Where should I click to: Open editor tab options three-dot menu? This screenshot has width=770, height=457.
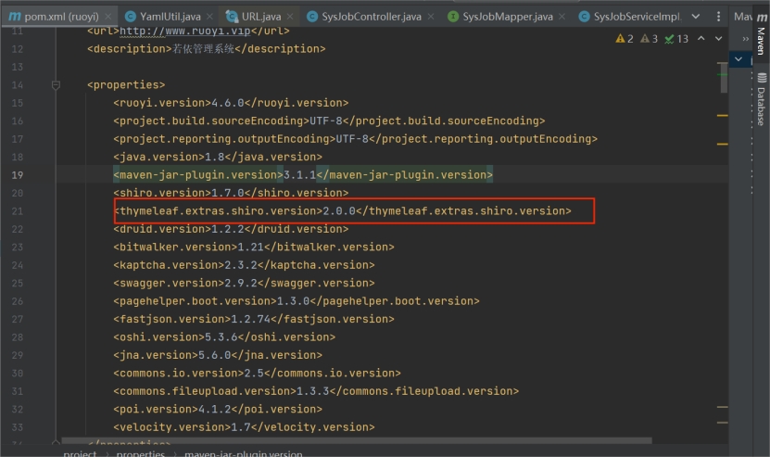click(x=717, y=17)
